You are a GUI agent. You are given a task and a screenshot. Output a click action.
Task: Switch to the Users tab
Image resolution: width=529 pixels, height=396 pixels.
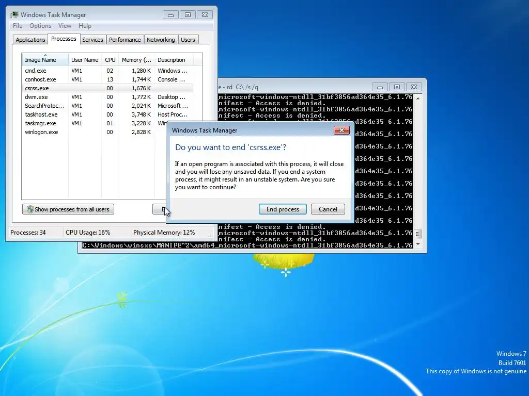pos(188,40)
